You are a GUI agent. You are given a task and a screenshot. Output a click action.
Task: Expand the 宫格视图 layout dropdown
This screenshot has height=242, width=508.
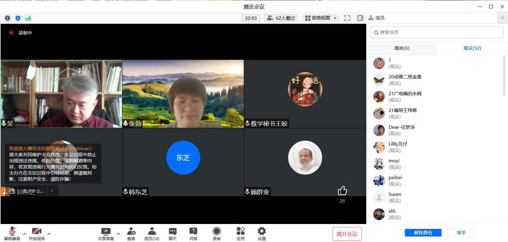[x=321, y=18]
